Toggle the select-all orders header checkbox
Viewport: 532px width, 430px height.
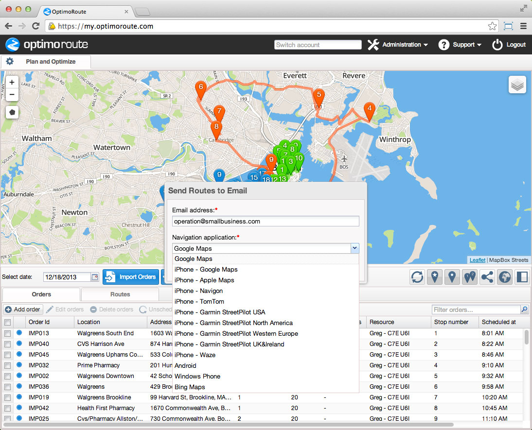click(x=7, y=322)
